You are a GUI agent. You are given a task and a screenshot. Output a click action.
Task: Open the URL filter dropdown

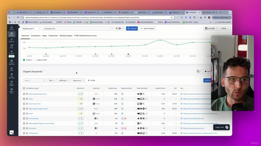pyautogui.click(x=52, y=80)
